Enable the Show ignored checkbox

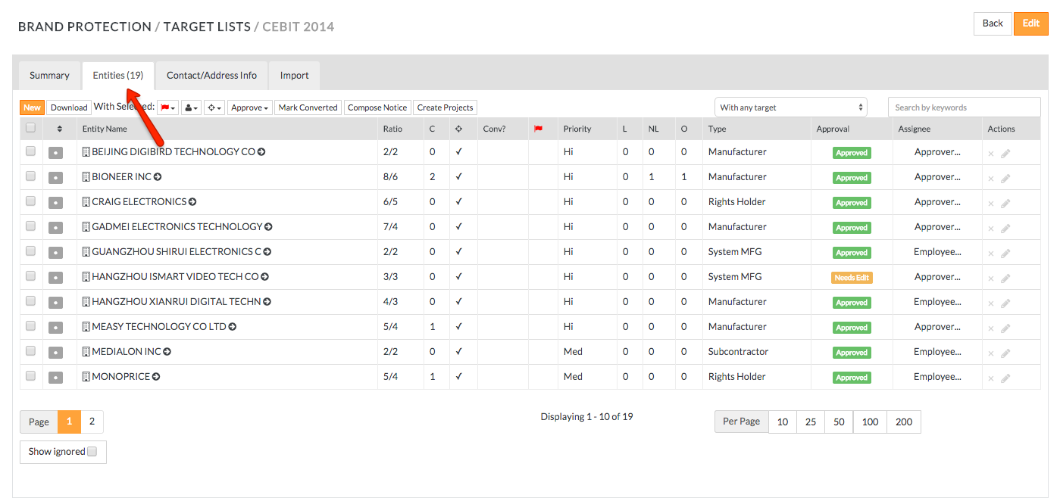92,452
